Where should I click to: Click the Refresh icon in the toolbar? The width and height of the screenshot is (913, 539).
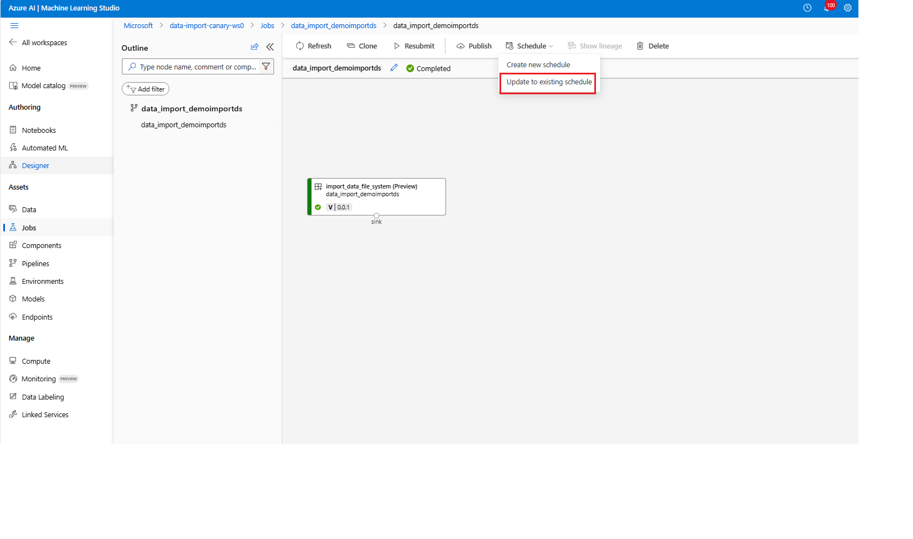pyautogui.click(x=299, y=46)
